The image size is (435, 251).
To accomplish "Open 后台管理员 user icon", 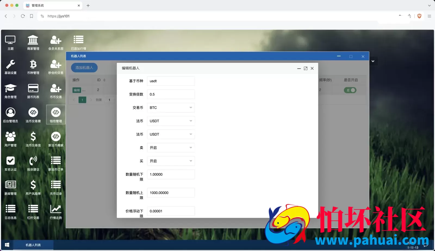I will pyautogui.click(x=10, y=115).
